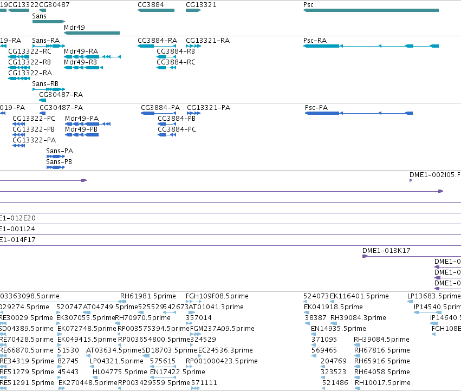Click the LP04321.5prime EST

click(x=92, y=367)
